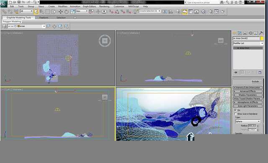Screen dimensions: 268x163
Task: Activate the Select and Scale tool
Action: pyautogui.click(x=72, y=12)
